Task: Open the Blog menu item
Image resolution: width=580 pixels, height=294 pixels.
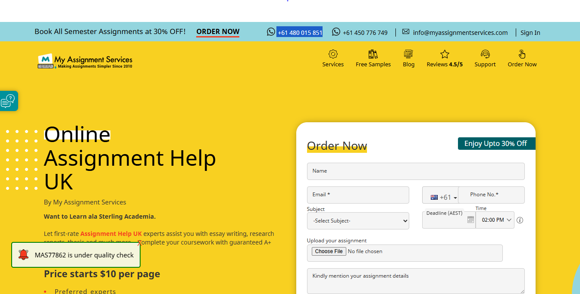Action: tap(408, 64)
